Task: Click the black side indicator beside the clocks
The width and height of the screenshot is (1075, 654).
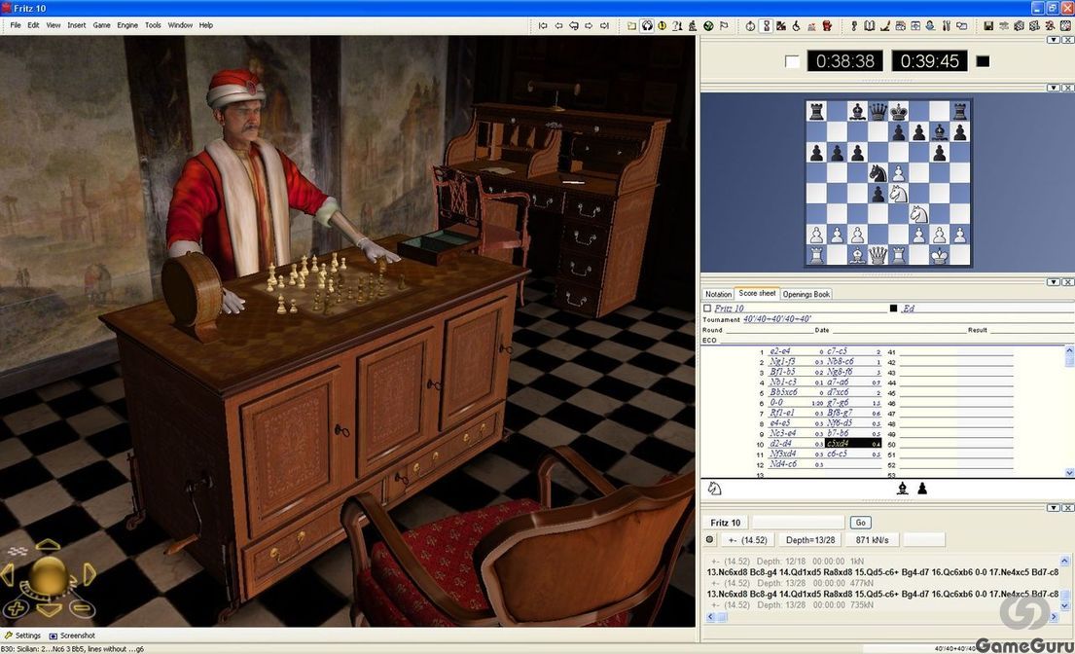Action: 983,61
